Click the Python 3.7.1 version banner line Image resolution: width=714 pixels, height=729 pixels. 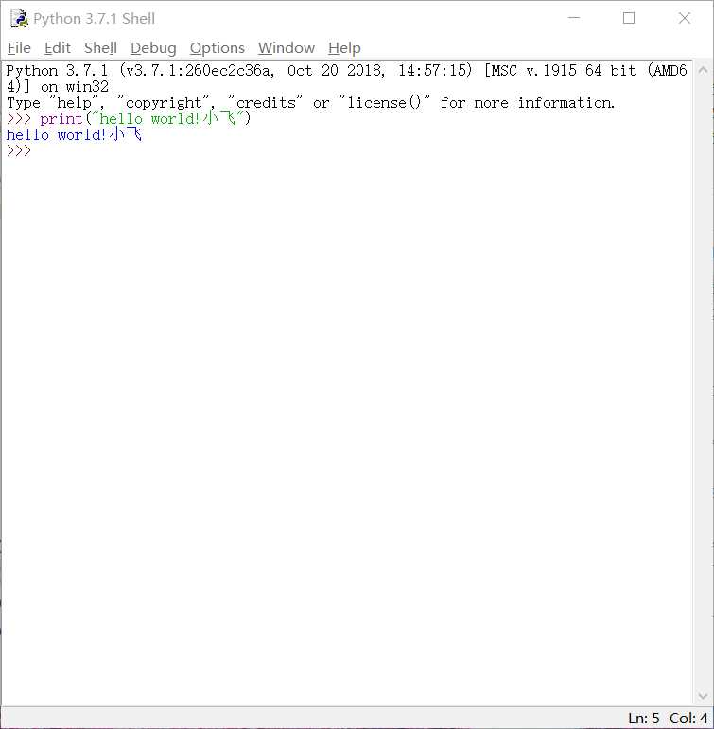pos(346,71)
